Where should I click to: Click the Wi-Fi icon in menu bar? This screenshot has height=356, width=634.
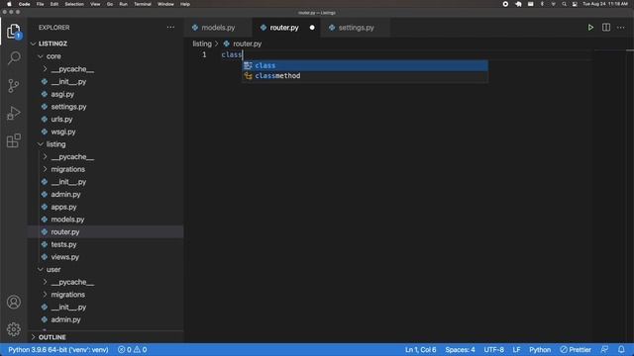(x=553, y=4)
